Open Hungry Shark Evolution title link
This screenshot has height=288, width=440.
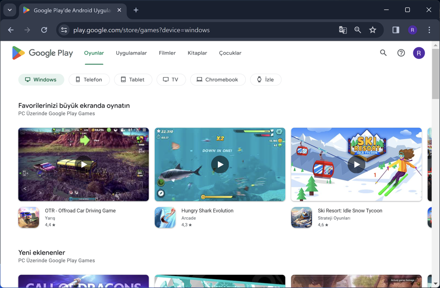coord(208,211)
